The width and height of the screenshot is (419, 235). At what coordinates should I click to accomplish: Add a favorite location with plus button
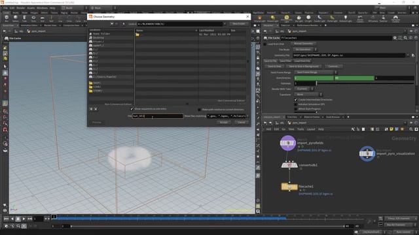(91, 109)
